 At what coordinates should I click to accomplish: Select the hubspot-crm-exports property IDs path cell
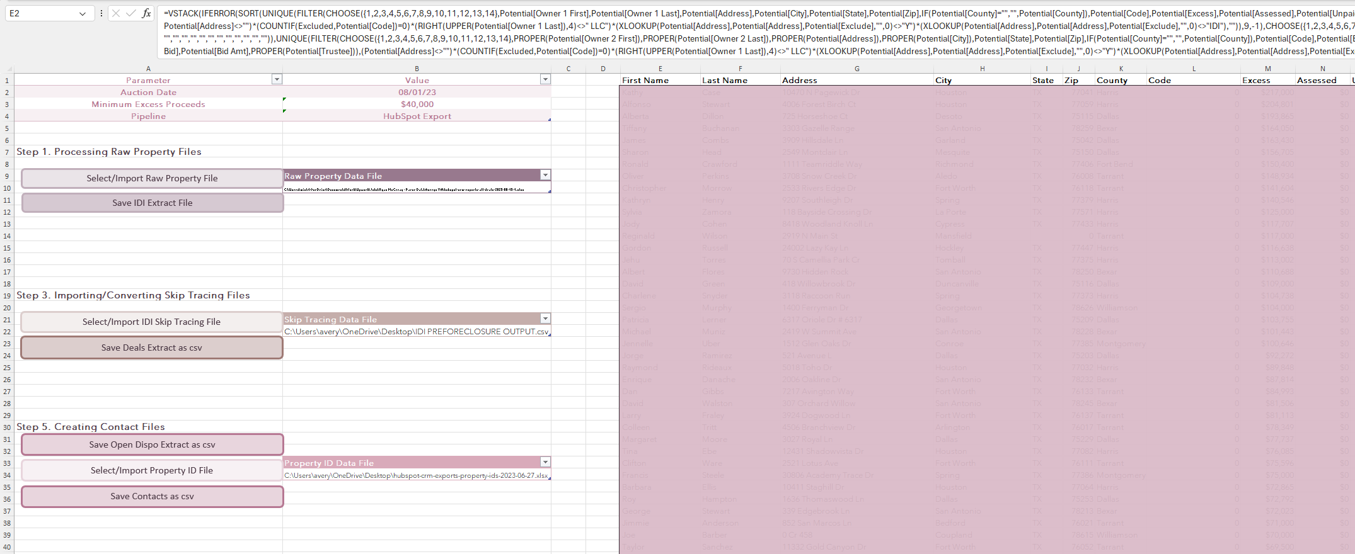click(417, 475)
